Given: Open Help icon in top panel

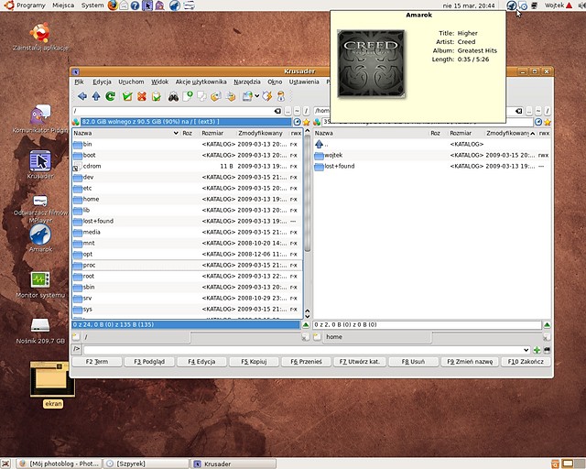Looking at the screenshot, I should [135, 5].
